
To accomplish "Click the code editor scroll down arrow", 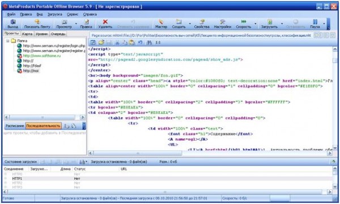I will tap(335, 148).
